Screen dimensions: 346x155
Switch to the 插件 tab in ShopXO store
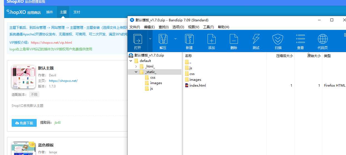coord(49,12)
